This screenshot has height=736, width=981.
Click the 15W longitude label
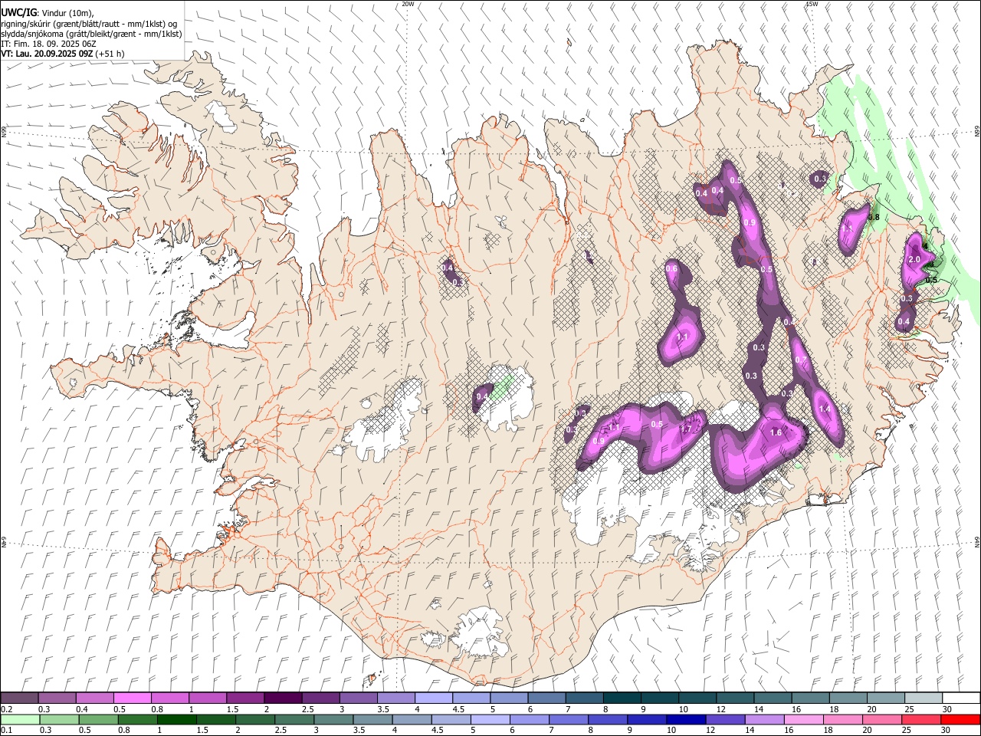(x=812, y=4)
